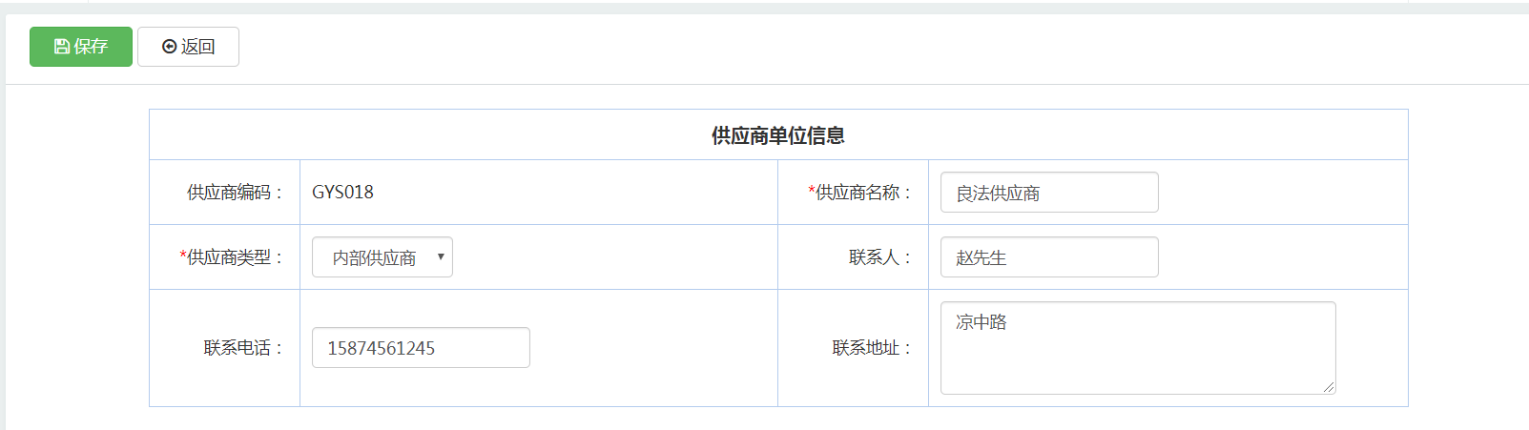Click the 供应商单位信息 table heading
The height and width of the screenshot is (430, 1529).
coord(777,135)
